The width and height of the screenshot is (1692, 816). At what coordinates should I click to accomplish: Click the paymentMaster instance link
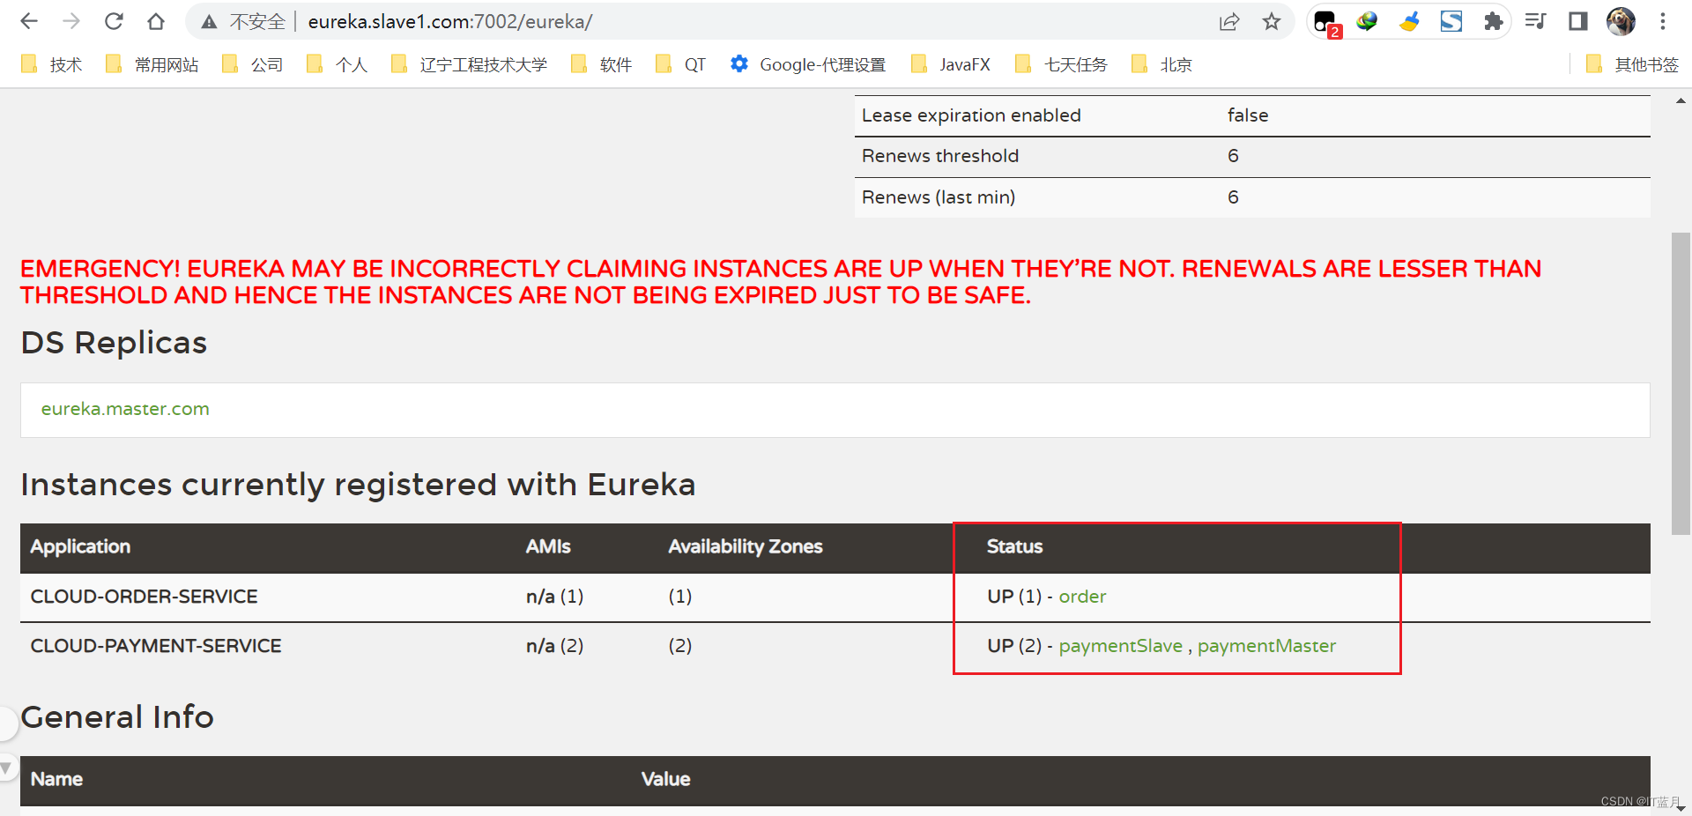pyautogui.click(x=1266, y=646)
